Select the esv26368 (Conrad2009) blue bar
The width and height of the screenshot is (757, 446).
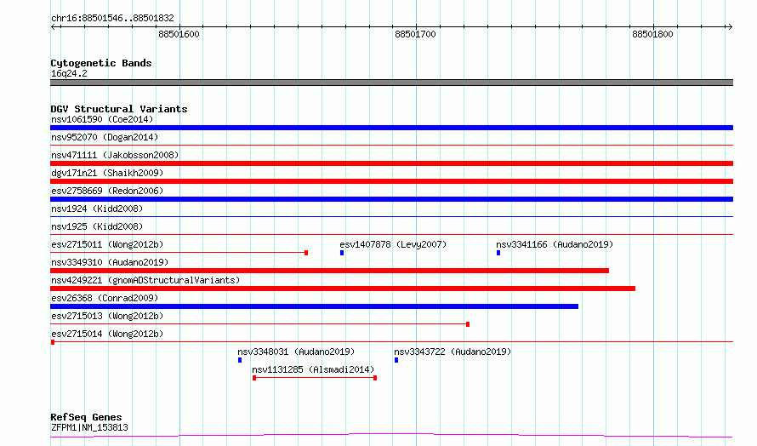(x=315, y=306)
